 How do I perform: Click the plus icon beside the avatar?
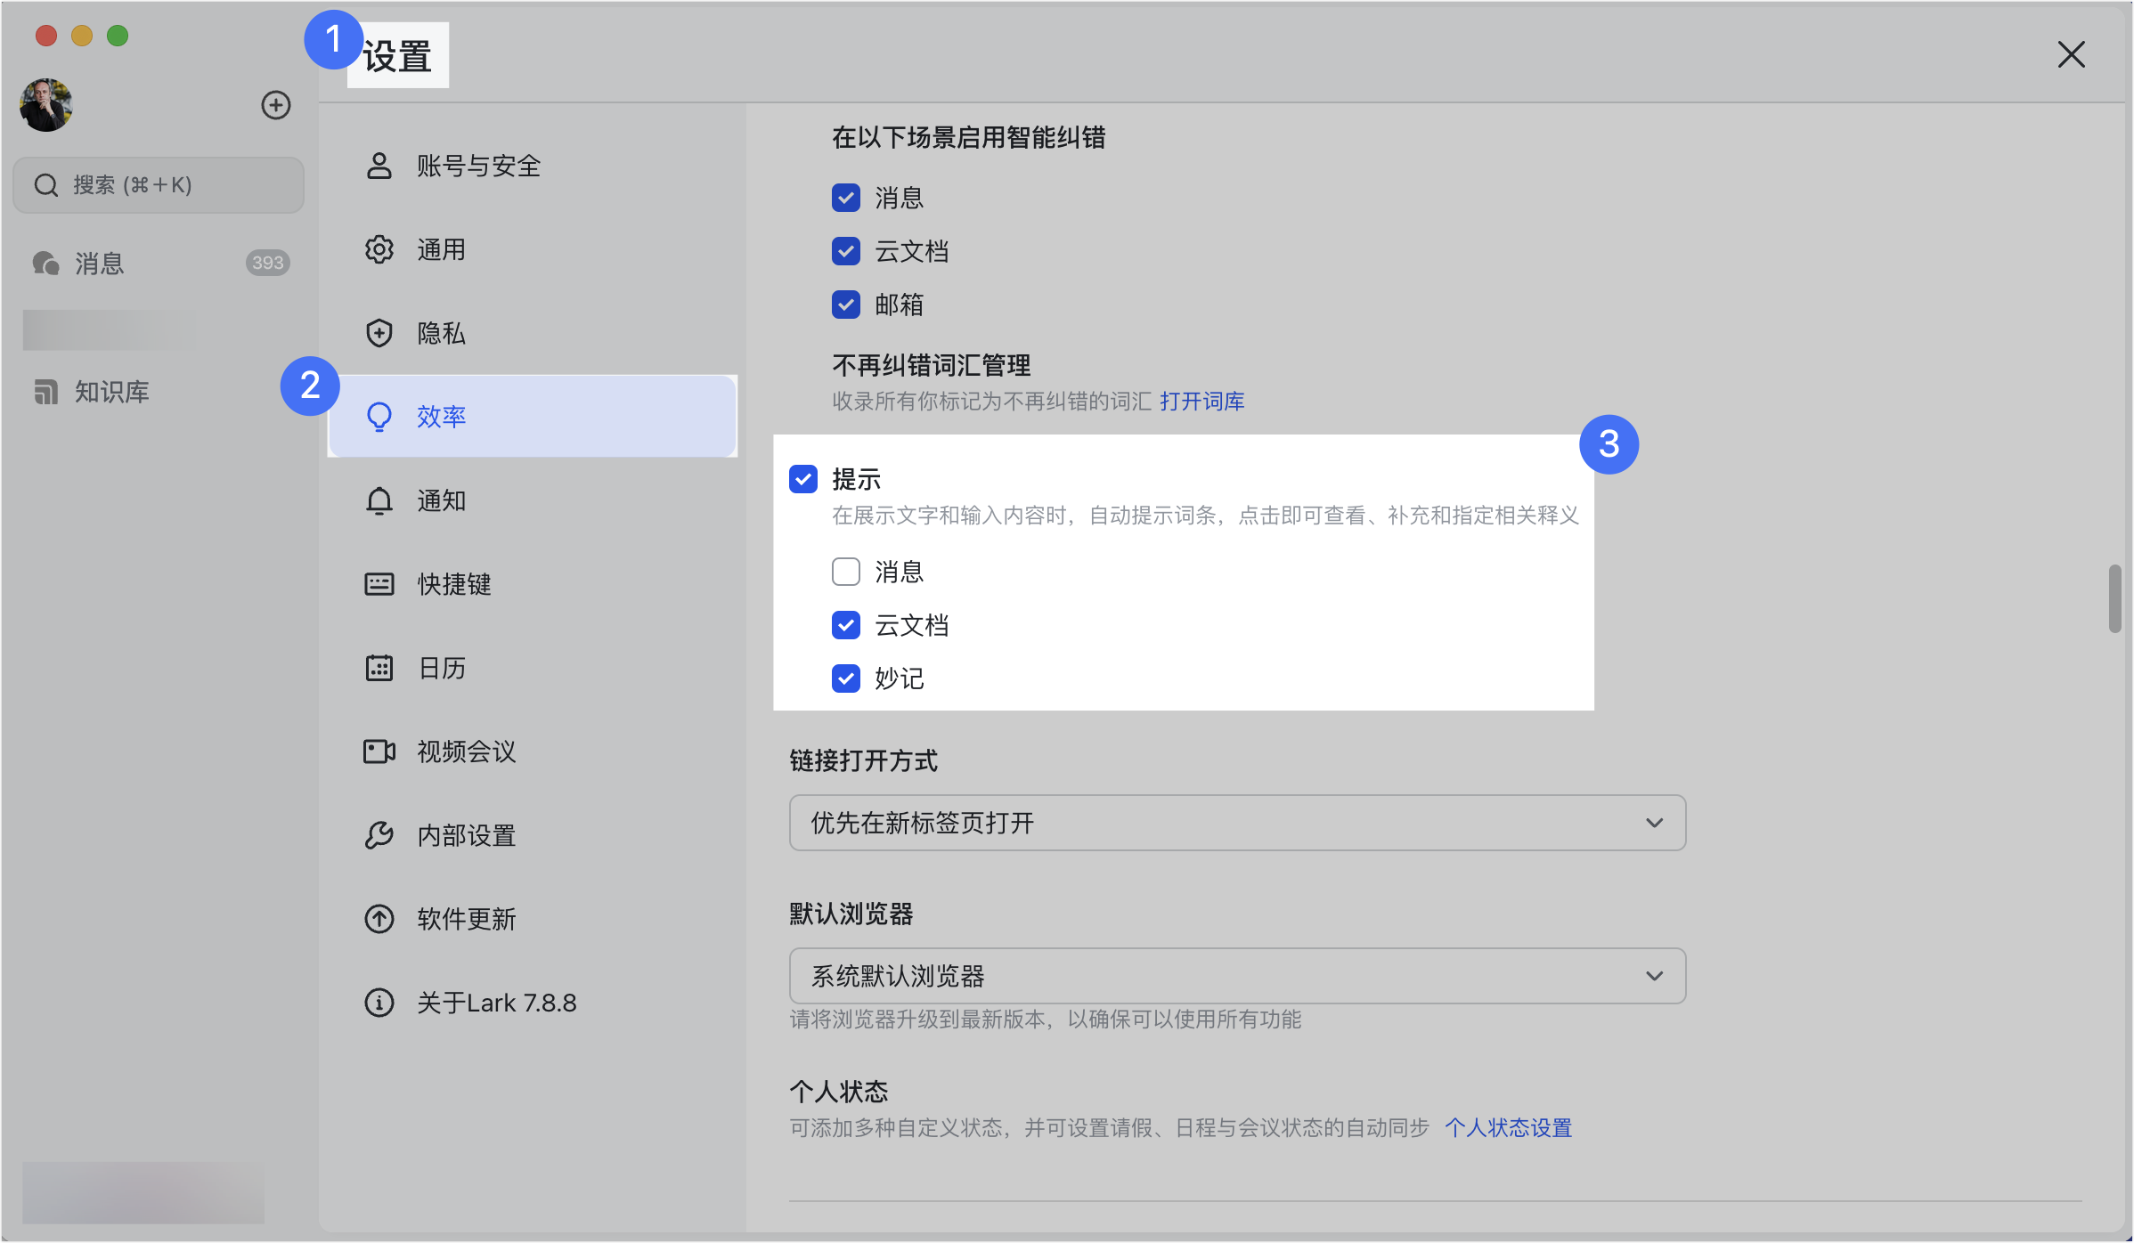275,105
